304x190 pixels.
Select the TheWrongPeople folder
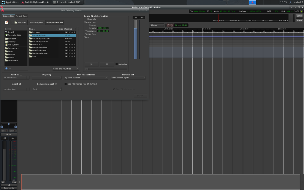[x=52, y=53]
